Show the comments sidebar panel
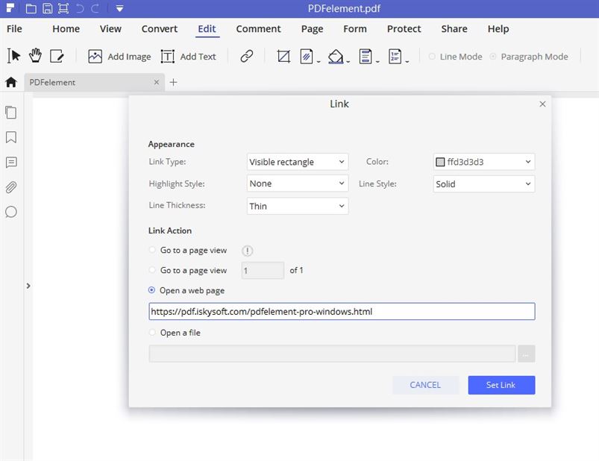The height and width of the screenshot is (461, 599). pyautogui.click(x=11, y=163)
